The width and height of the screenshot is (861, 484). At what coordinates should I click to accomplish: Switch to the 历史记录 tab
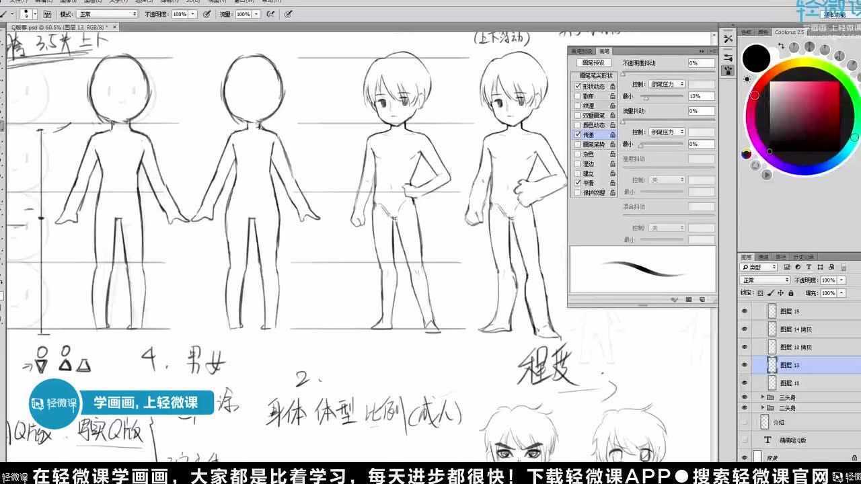[x=803, y=257]
